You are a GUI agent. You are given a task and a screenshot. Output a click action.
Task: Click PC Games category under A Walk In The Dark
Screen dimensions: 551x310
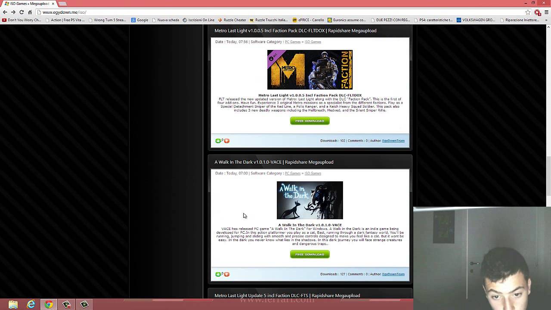[293, 173]
